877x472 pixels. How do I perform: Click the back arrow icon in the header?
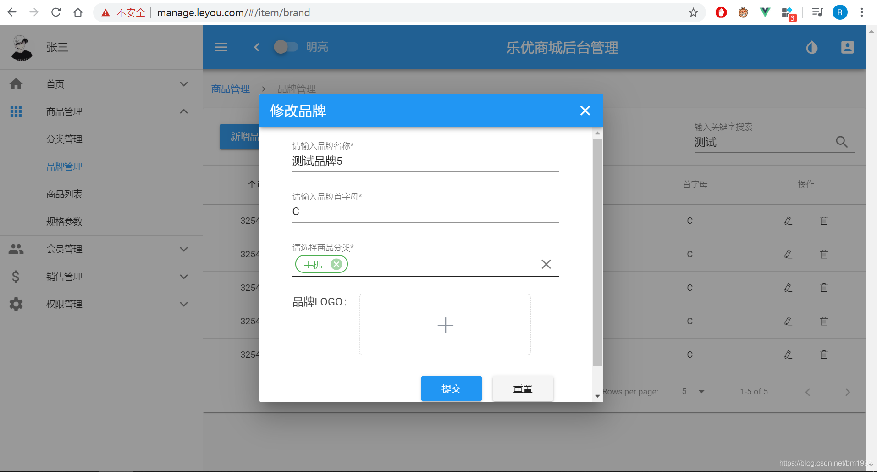point(256,47)
